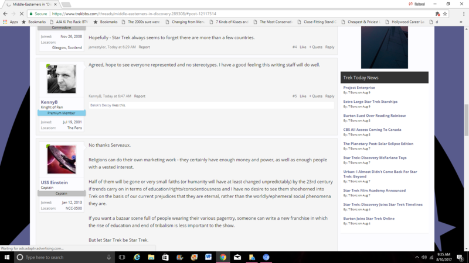Open 'Hollywood Career' bookmark
The height and width of the screenshot is (263, 469).
pyautogui.click(x=405, y=22)
